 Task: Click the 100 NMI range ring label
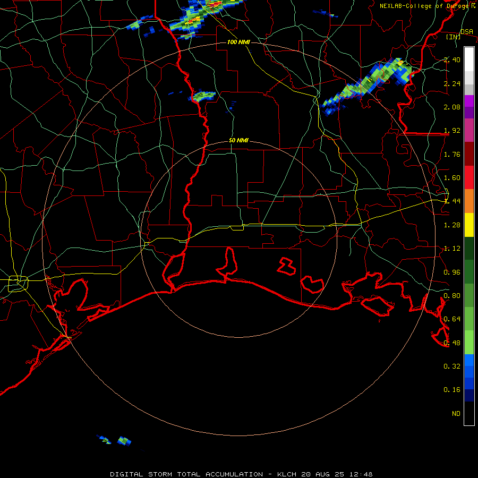238,42
